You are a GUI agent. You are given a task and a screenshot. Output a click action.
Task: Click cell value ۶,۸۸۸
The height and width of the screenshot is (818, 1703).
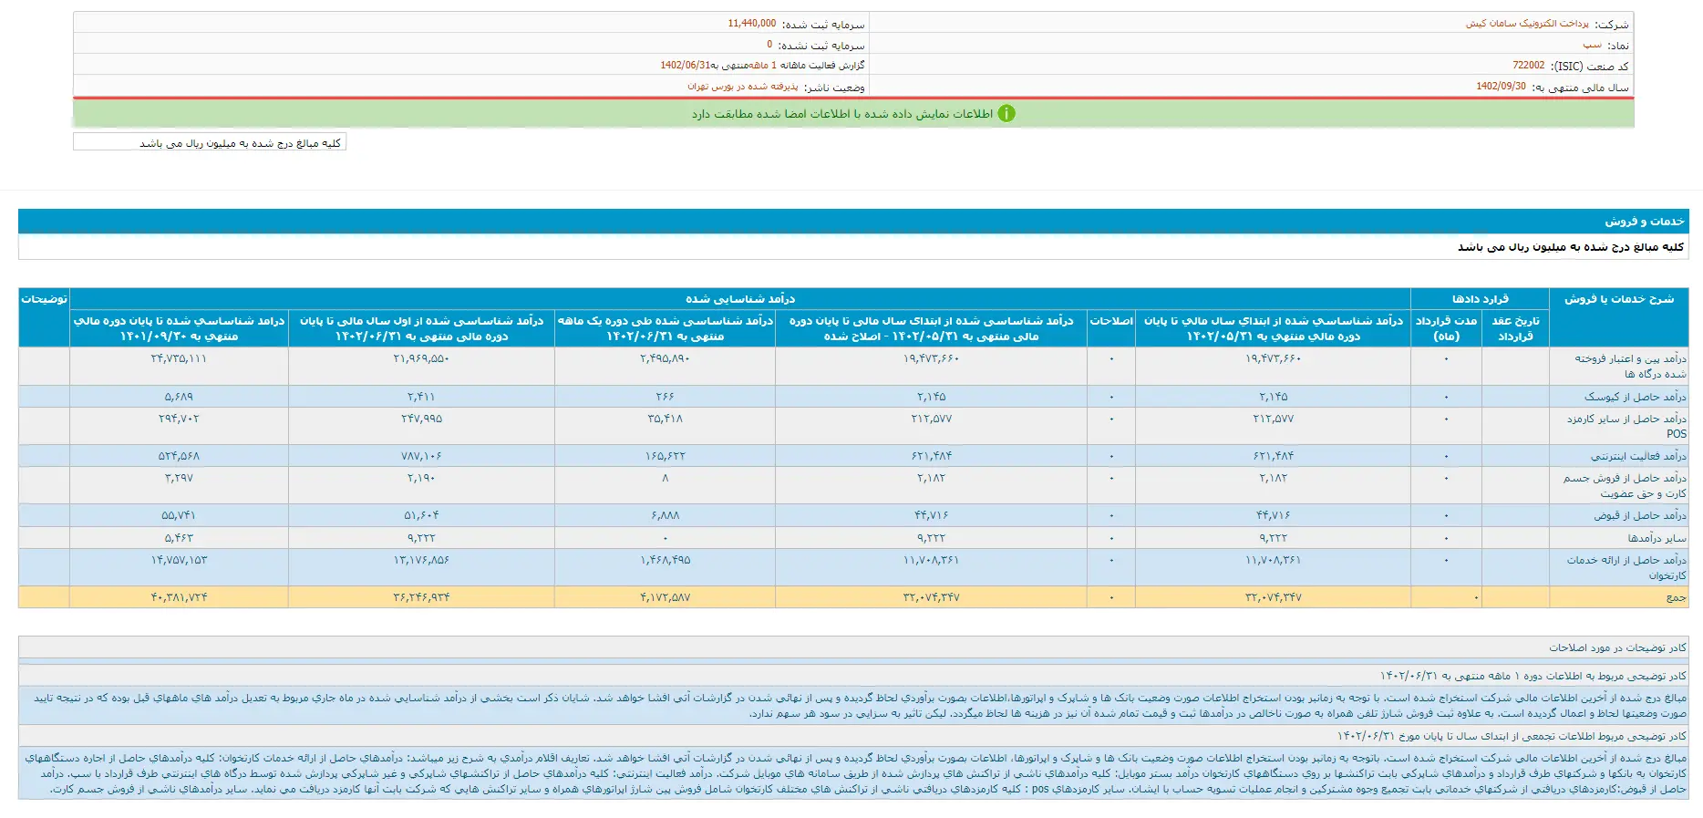coord(665,515)
